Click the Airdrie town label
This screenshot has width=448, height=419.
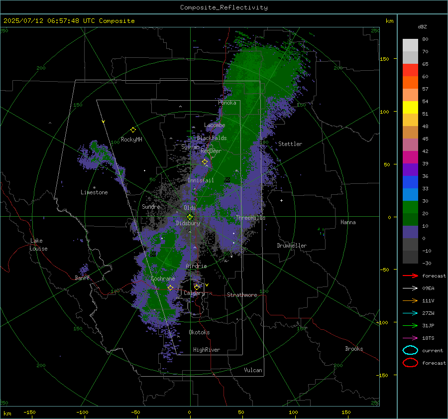pyautogui.click(x=196, y=266)
